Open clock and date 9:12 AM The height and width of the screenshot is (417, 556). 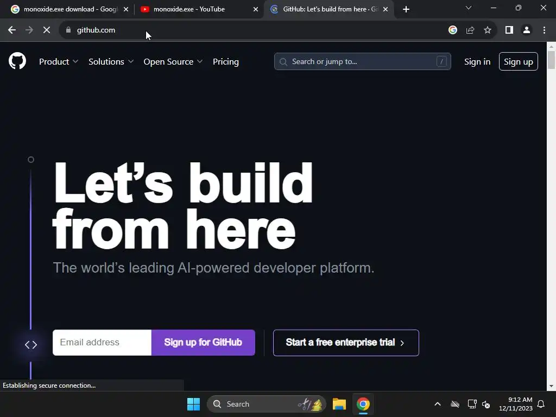pos(516,404)
